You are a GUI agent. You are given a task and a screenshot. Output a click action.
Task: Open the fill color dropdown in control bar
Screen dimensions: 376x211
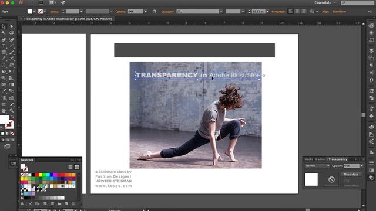click(34, 12)
